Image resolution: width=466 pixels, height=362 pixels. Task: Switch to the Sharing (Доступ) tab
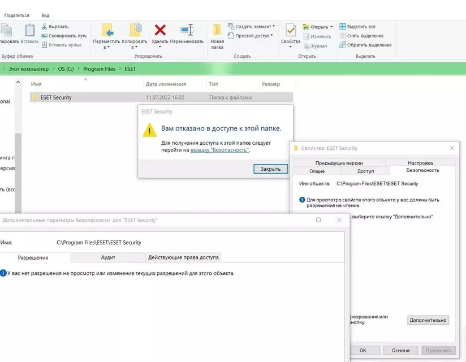365,171
